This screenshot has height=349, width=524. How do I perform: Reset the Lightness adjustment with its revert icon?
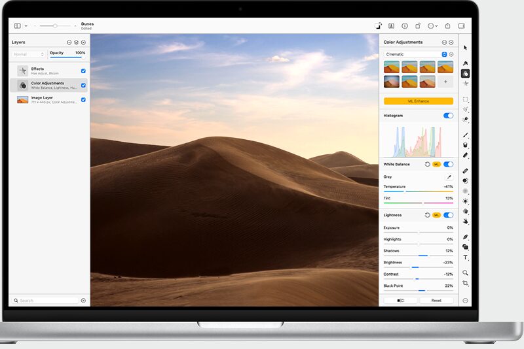[x=427, y=215]
